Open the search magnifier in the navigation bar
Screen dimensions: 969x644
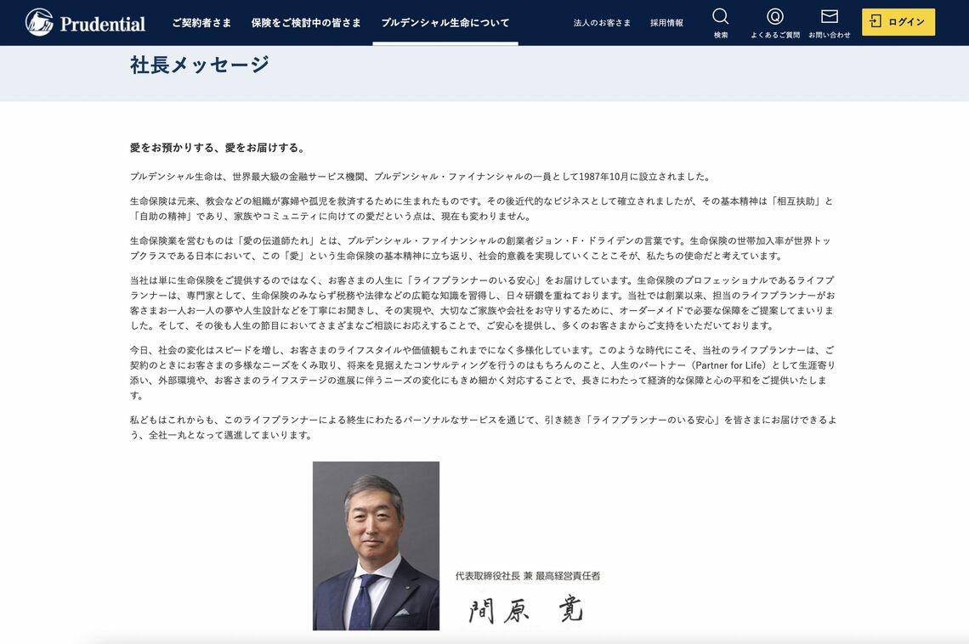pos(720,15)
